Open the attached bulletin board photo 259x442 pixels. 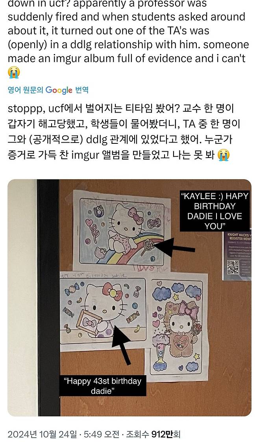(129, 298)
